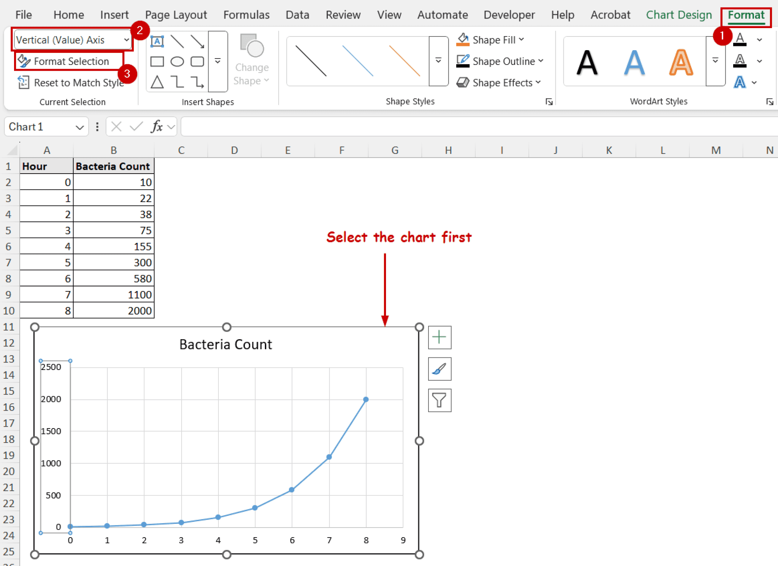The height and width of the screenshot is (566, 778).
Task: Open Chart Filters with the funnel icon
Action: (x=439, y=400)
